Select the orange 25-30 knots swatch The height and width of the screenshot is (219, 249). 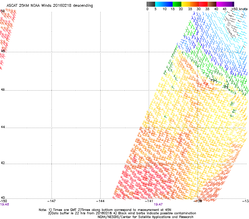(194, 4)
